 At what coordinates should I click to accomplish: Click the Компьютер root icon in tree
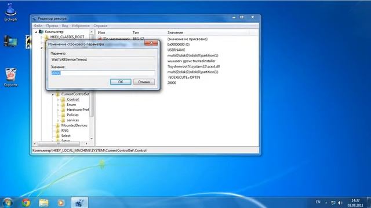coord(41,32)
